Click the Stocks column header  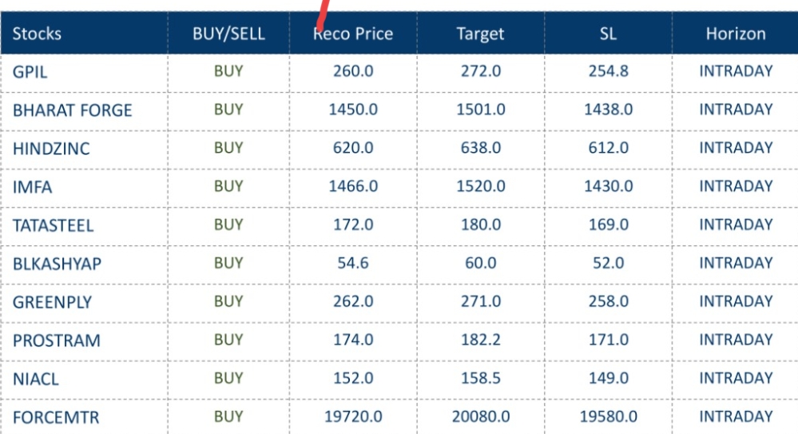coord(38,34)
